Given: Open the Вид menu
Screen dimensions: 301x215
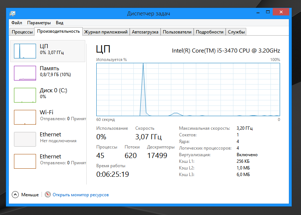Looking at the screenshot, I should 60,23.
